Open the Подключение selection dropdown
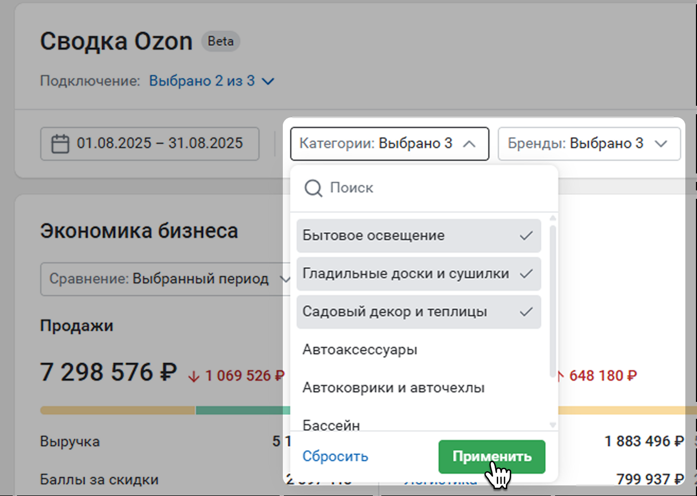 (x=211, y=81)
